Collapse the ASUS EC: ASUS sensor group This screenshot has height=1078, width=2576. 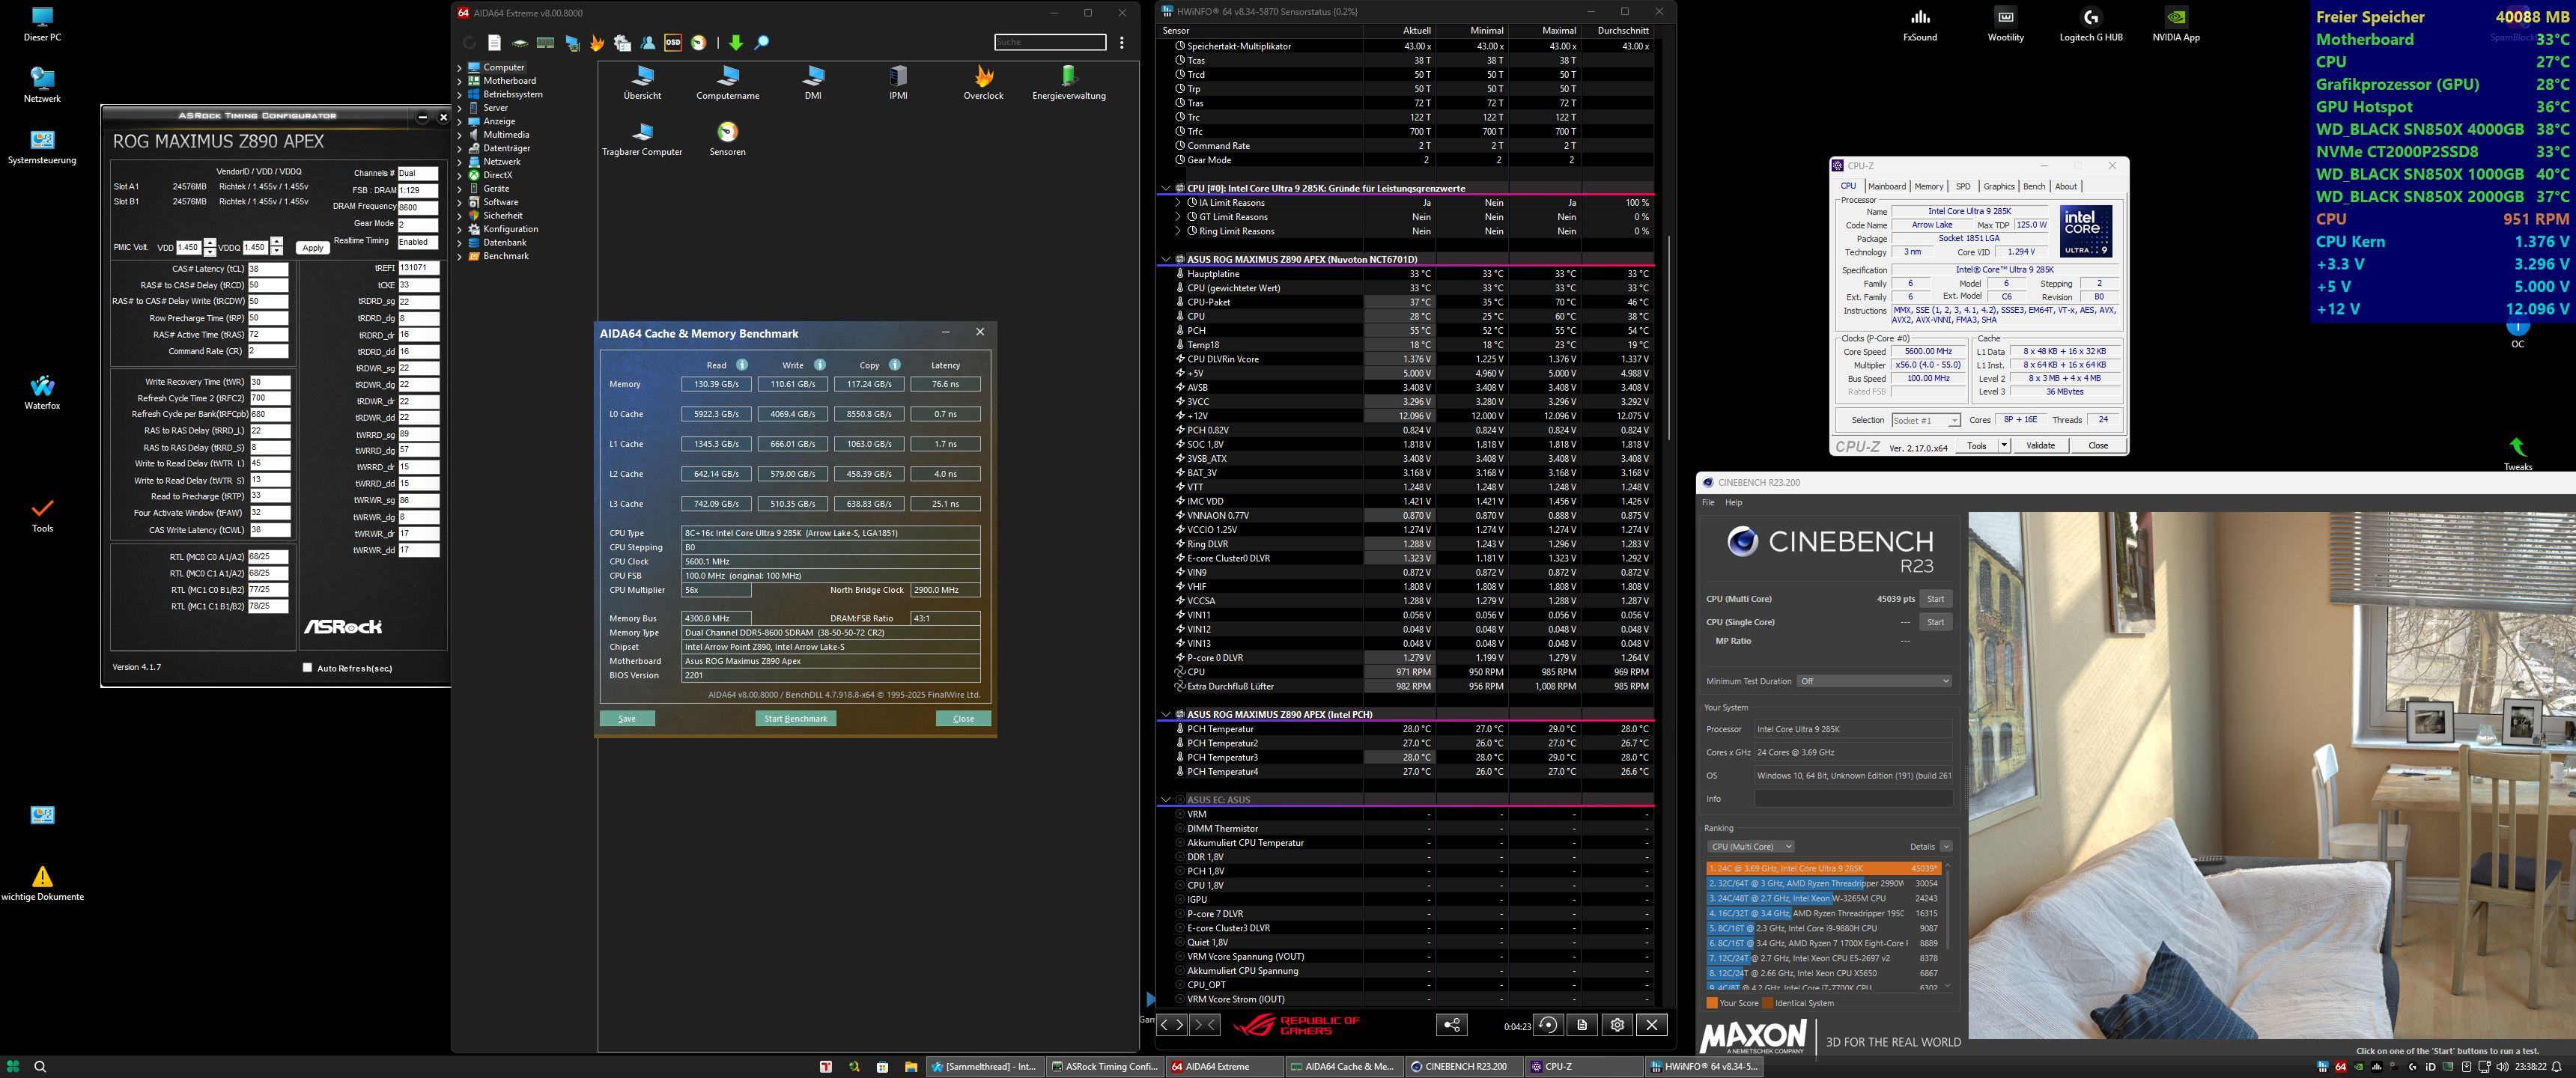(1165, 799)
